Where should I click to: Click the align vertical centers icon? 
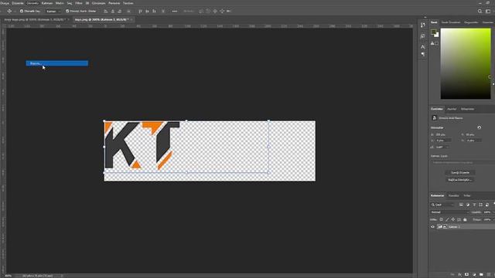coord(147,11)
